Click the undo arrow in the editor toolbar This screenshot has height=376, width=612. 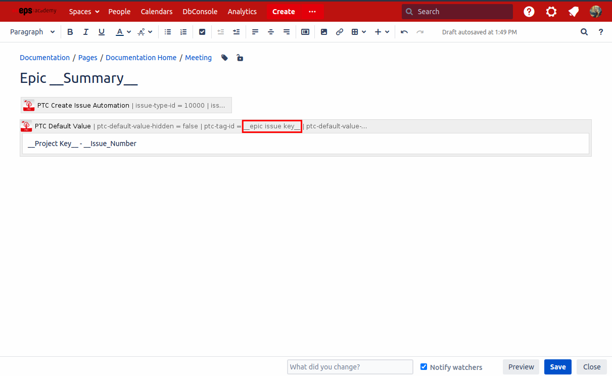tap(404, 31)
